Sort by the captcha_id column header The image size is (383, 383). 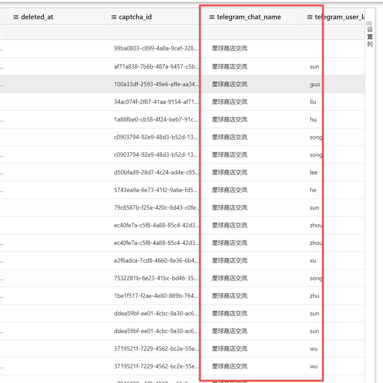(x=135, y=17)
